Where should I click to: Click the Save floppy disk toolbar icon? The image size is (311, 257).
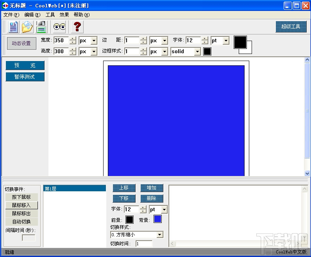(x=41, y=27)
